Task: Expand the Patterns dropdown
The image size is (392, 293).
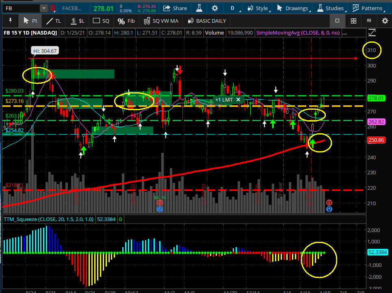Action: click(368, 8)
